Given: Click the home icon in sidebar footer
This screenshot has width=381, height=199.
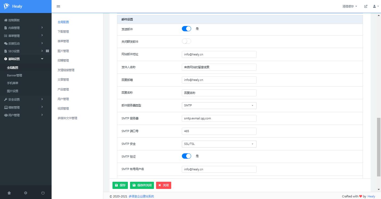Looking at the screenshot, I should point(9,193).
